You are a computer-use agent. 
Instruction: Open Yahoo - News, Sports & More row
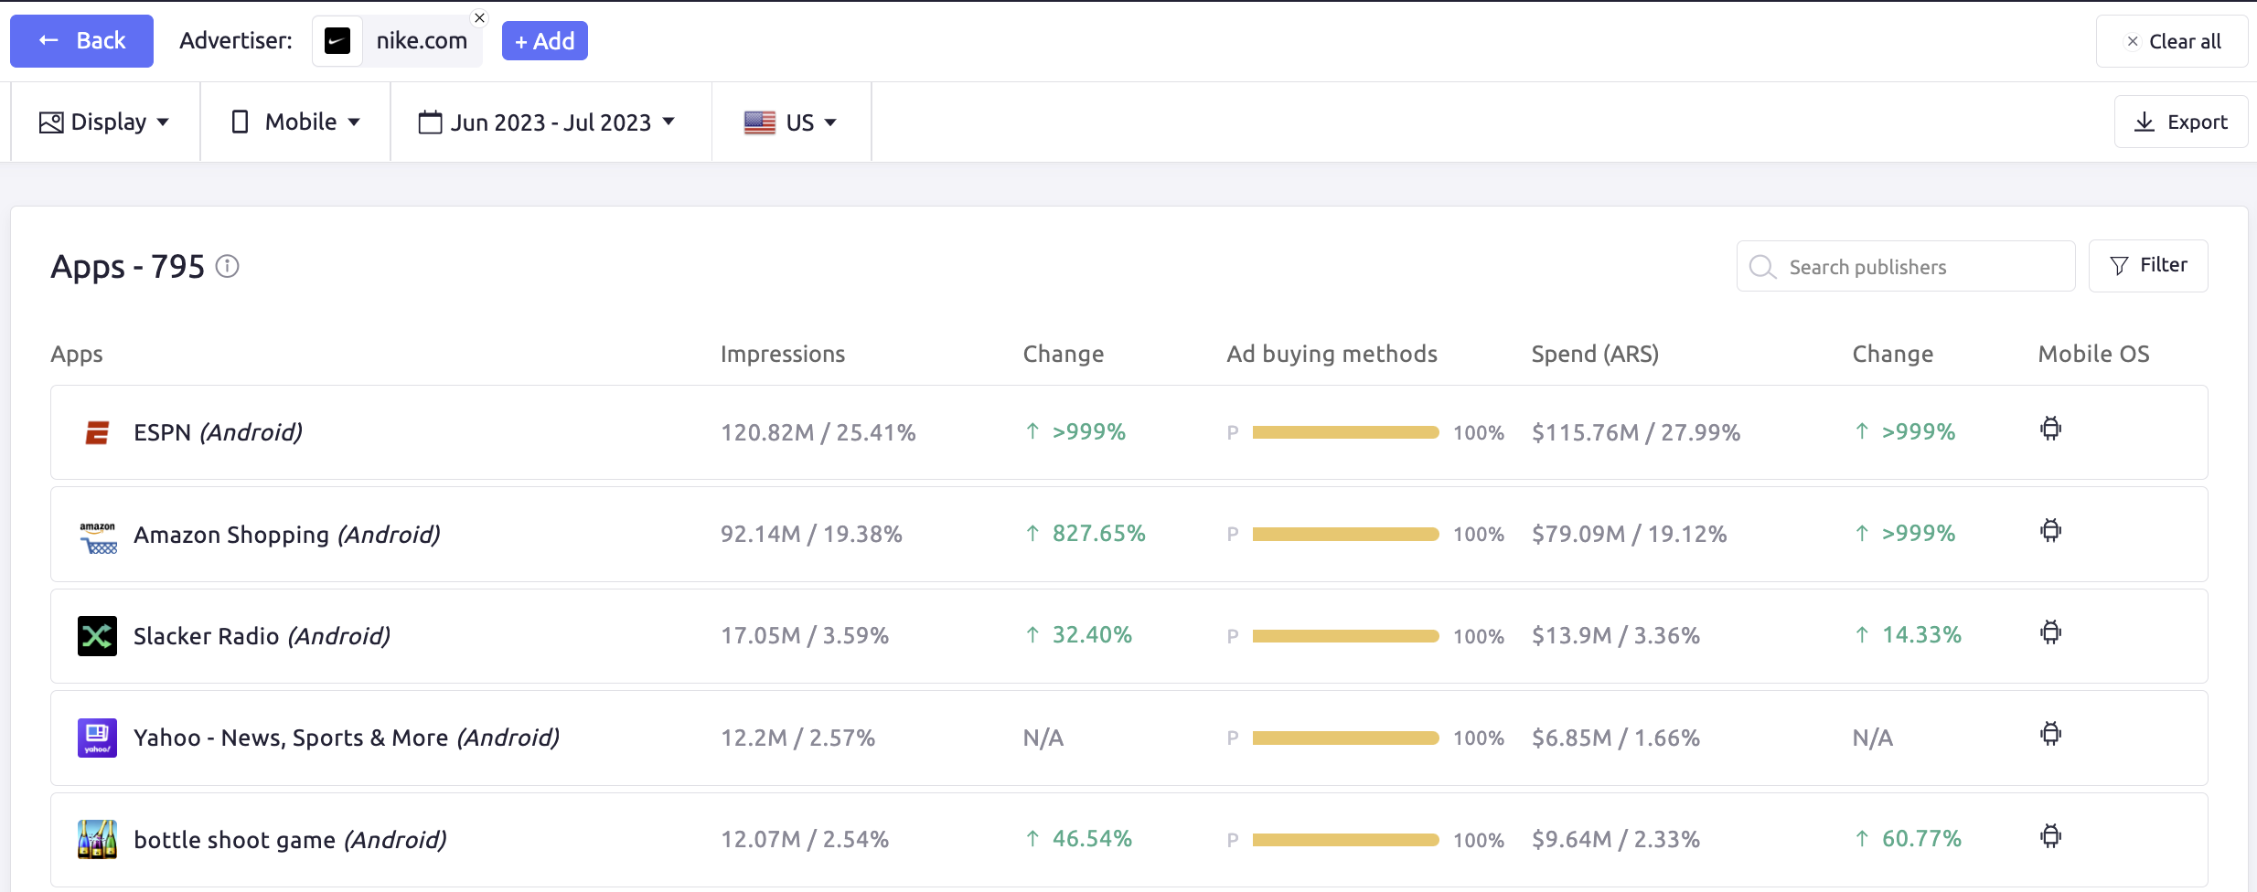pos(1129,738)
